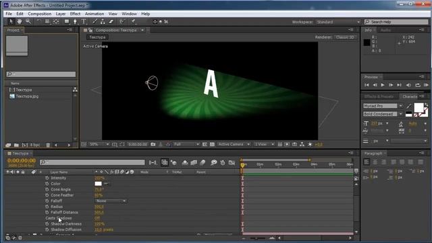Jump to first frame in Preview
Viewport: 432px width, 243px height.
(367, 85)
